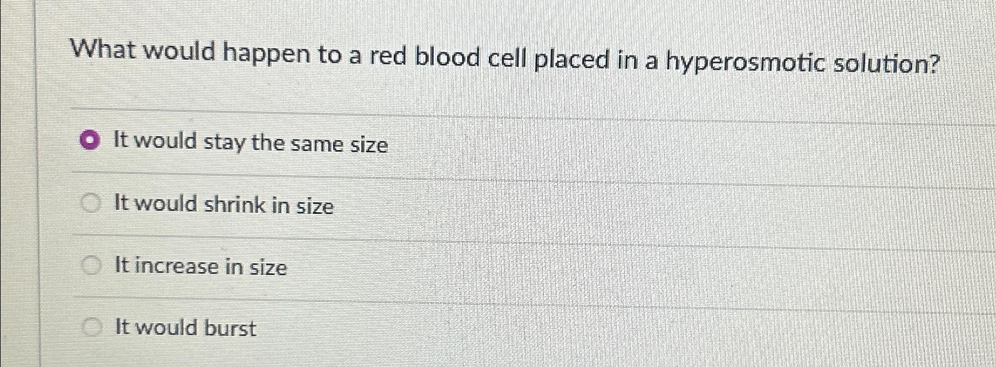Click the radio circle beside "It would burst"

point(91,327)
